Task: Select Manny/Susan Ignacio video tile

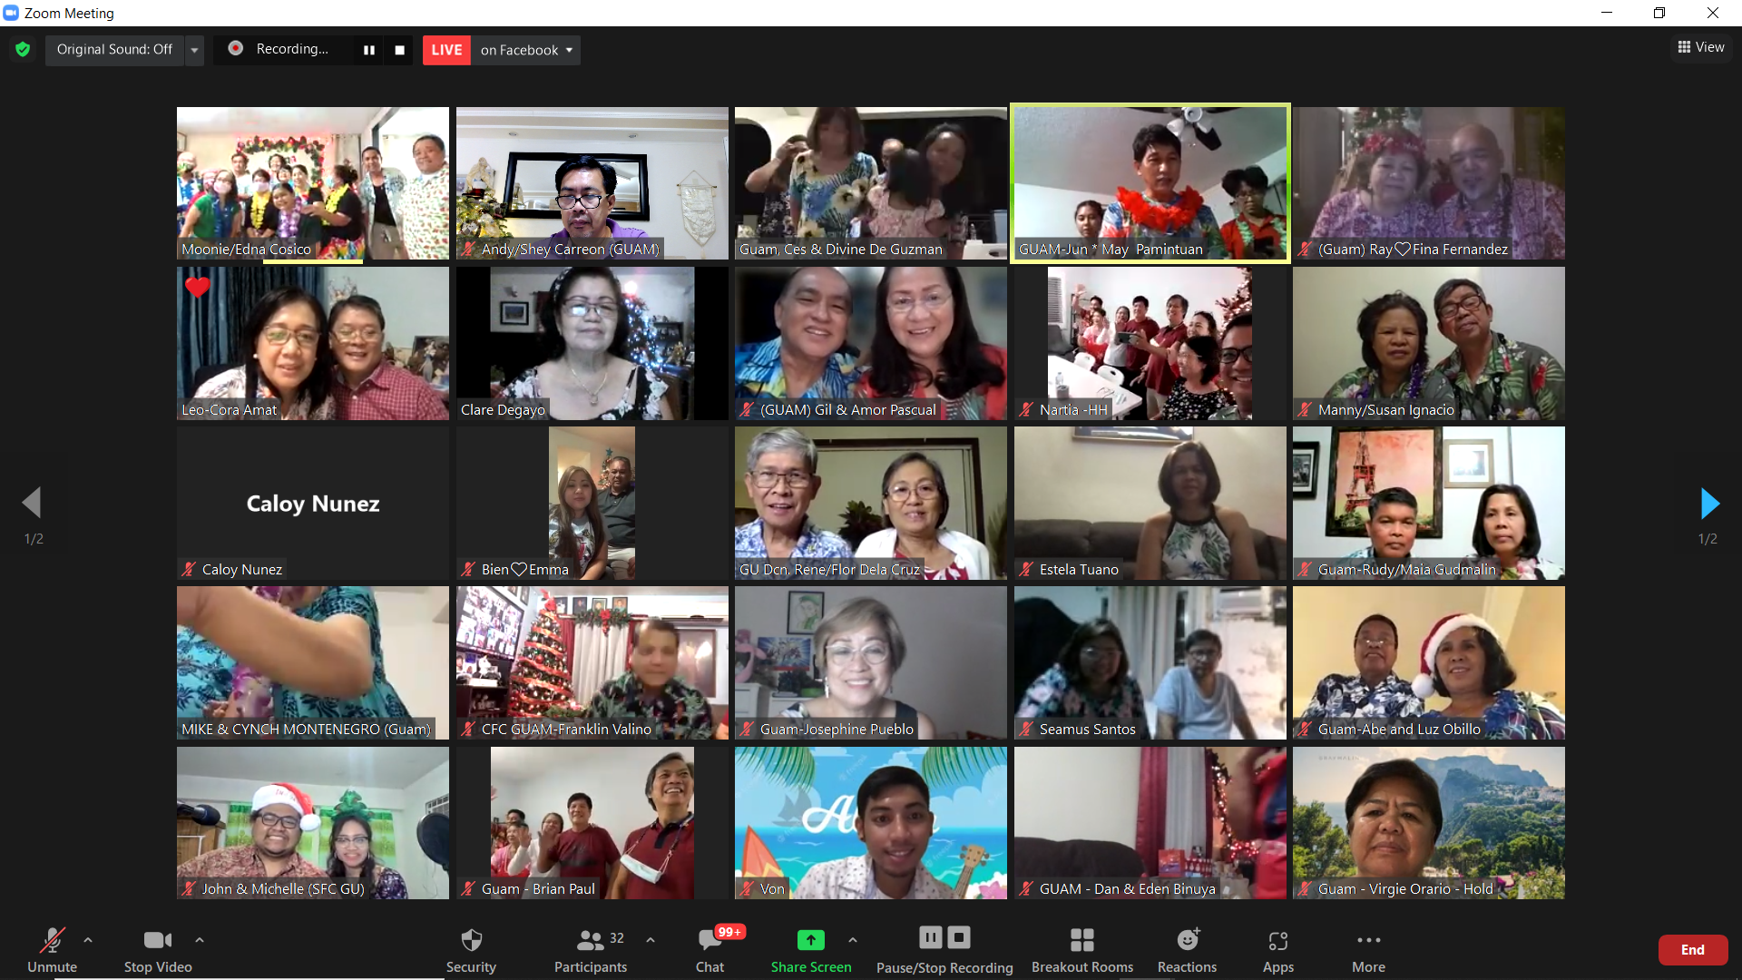Action: [x=1429, y=343]
